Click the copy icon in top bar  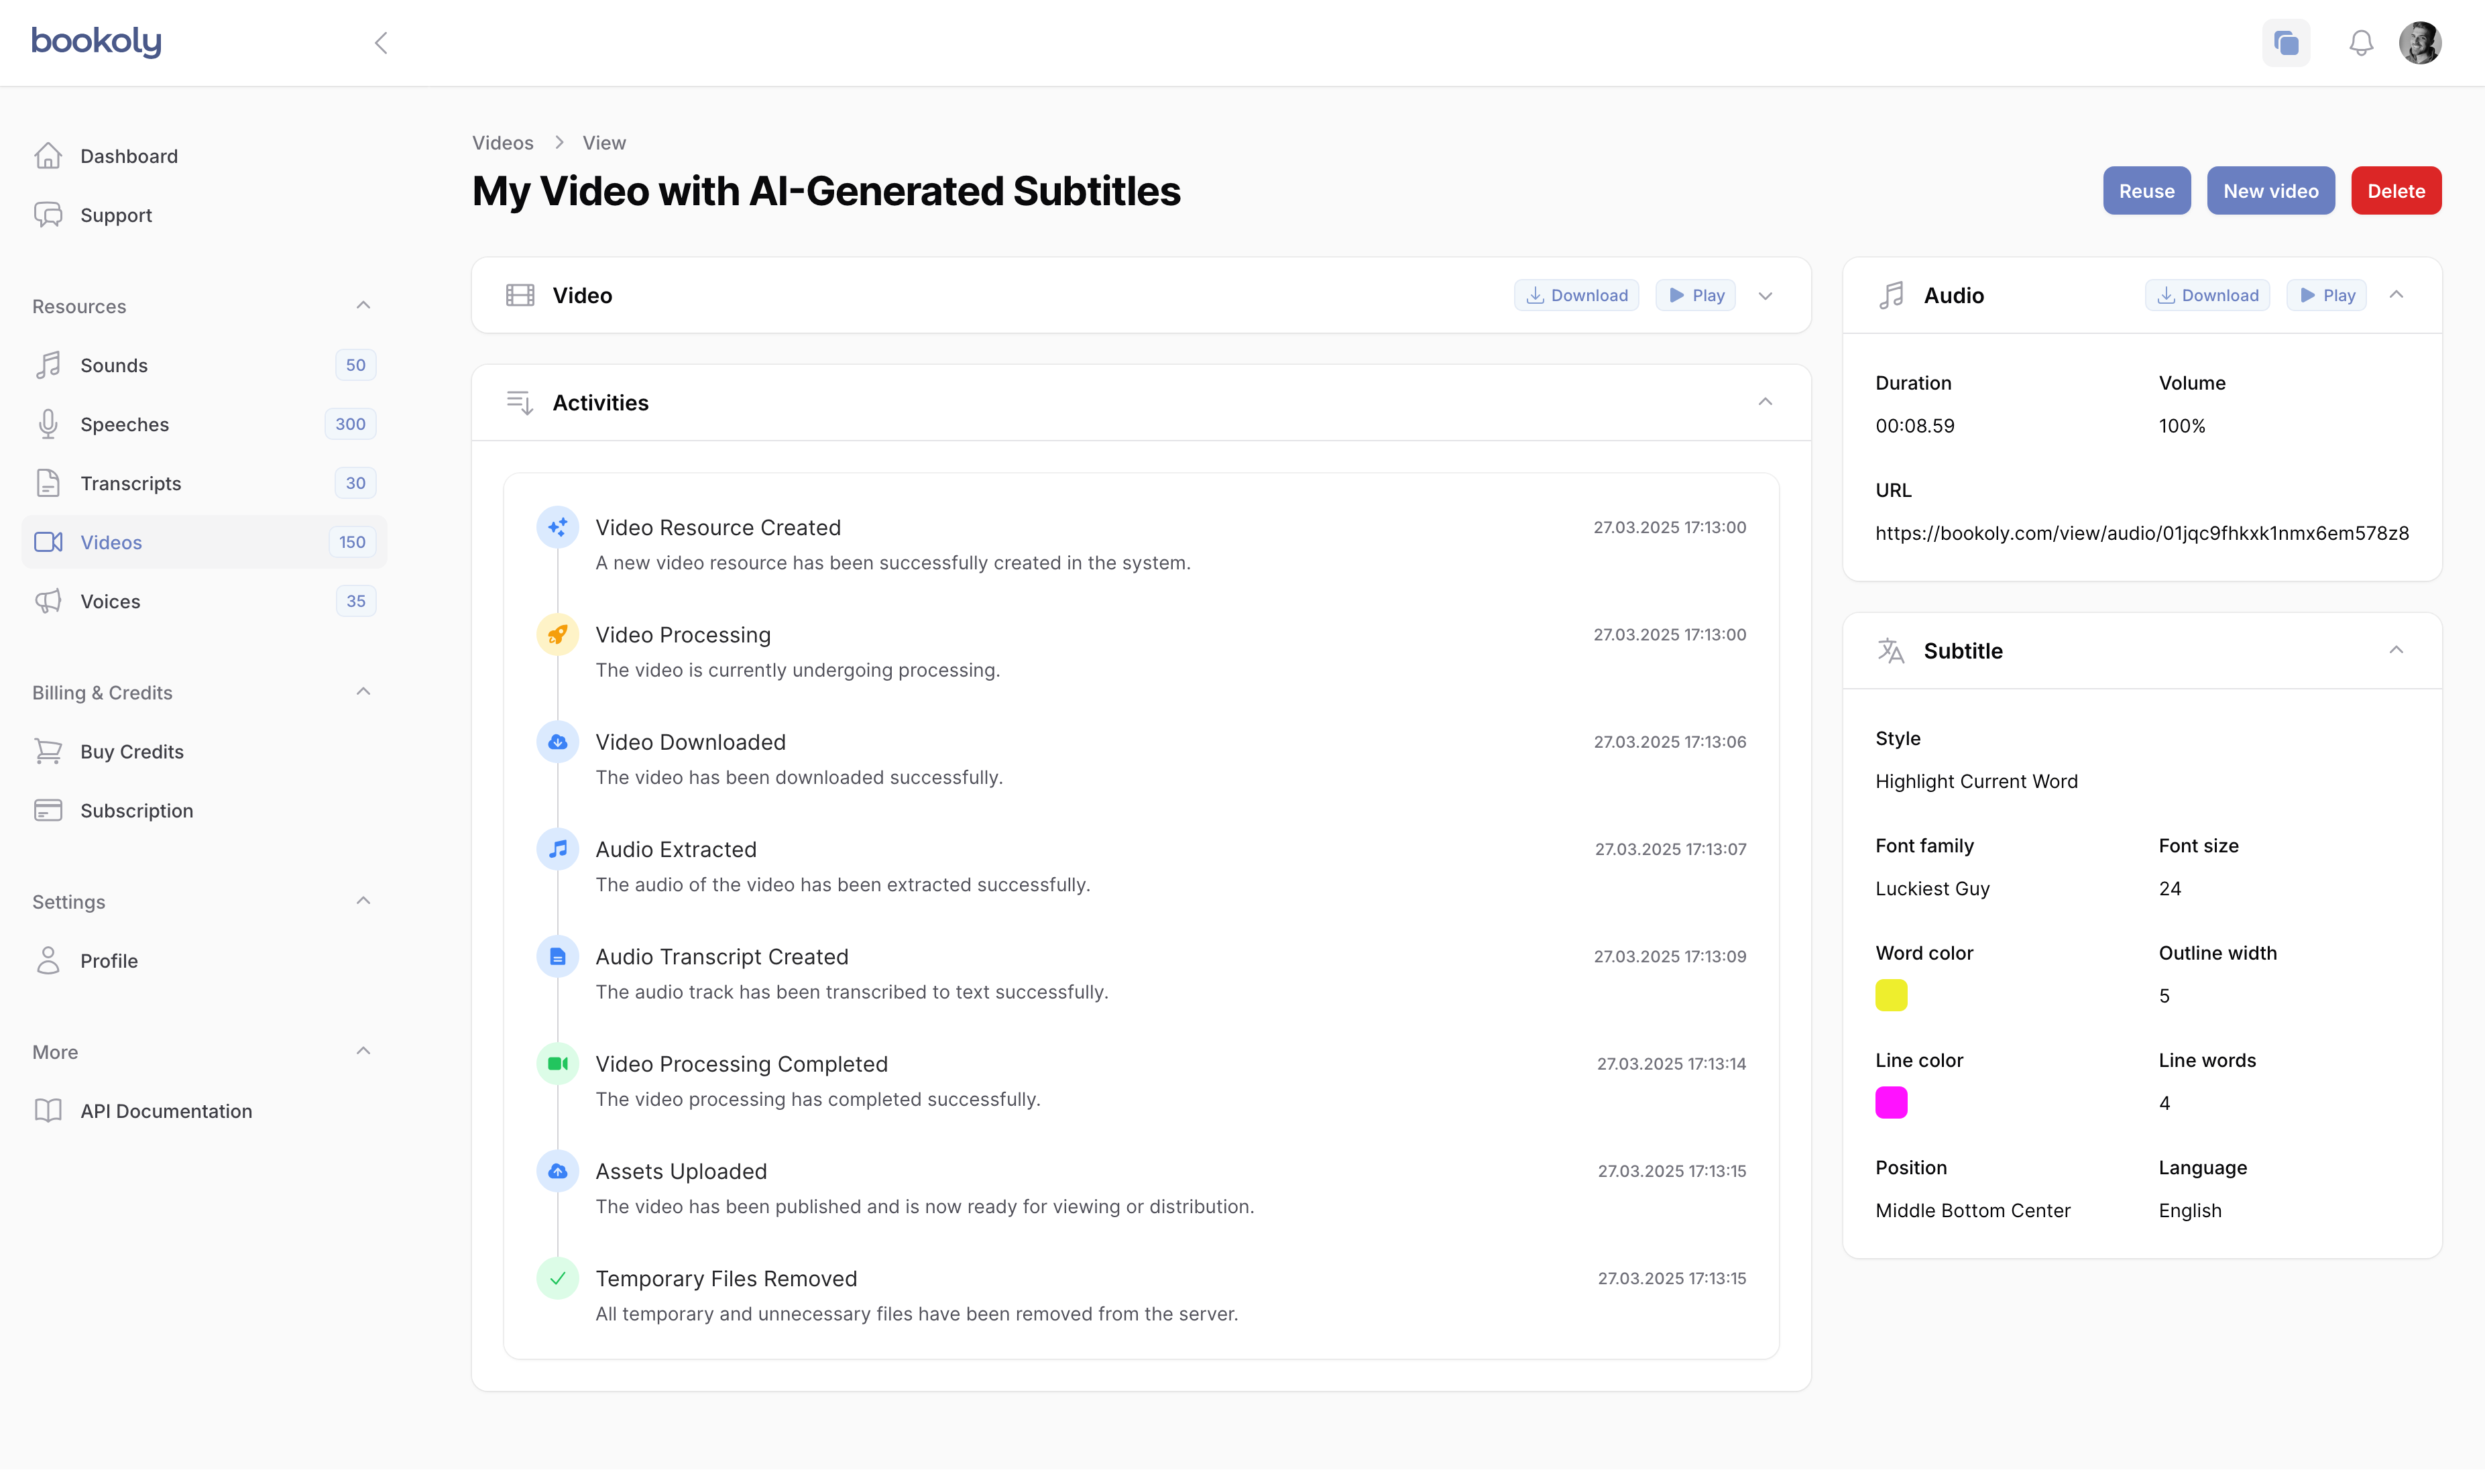2286,43
